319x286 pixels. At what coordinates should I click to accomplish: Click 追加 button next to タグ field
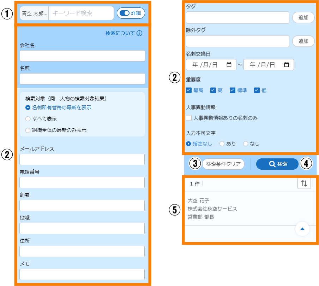point(303,17)
